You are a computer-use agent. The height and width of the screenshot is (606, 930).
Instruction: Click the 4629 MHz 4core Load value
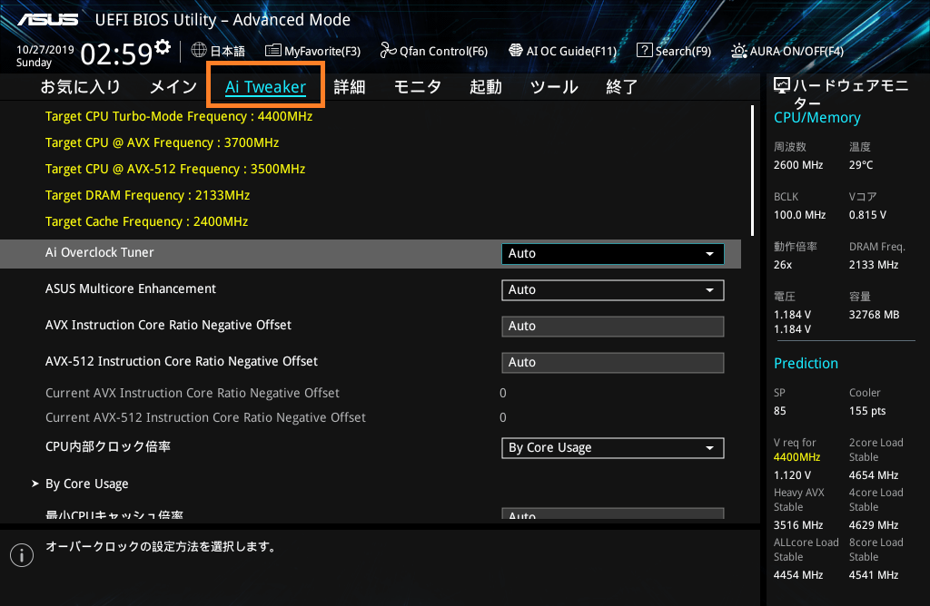pyautogui.click(x=873, y=525)
